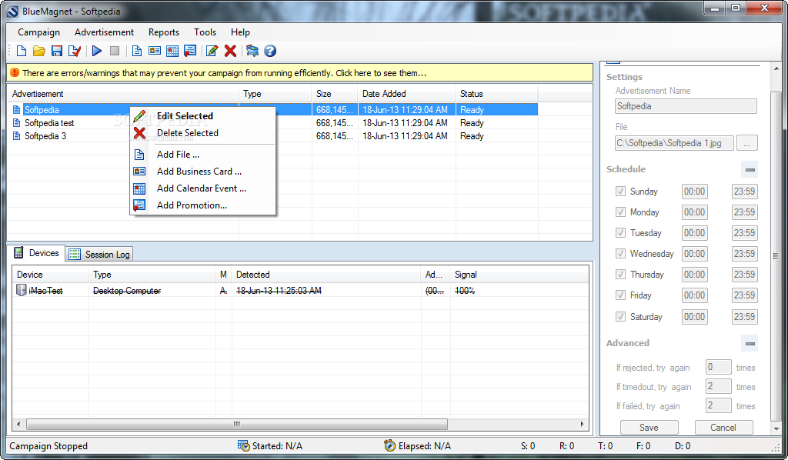Click the Add Promotion toolbar icon
The height and width of the screenshot is (460, 788).
click(190, 51)
